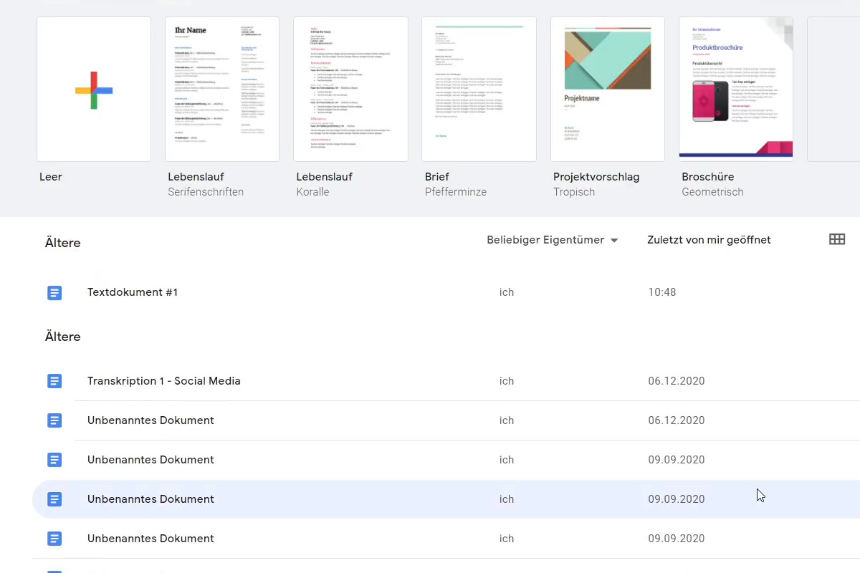Screen dimensions: 860x573
Task: Switch to grid view with the grid icon
Action: (x=837, y=239)
